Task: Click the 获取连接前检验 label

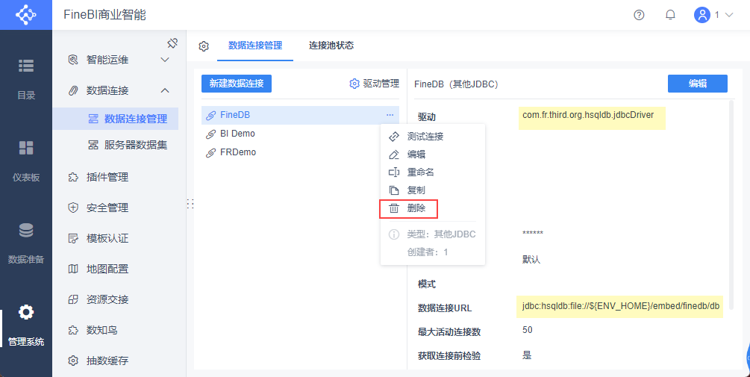Action: pos(449,356)
